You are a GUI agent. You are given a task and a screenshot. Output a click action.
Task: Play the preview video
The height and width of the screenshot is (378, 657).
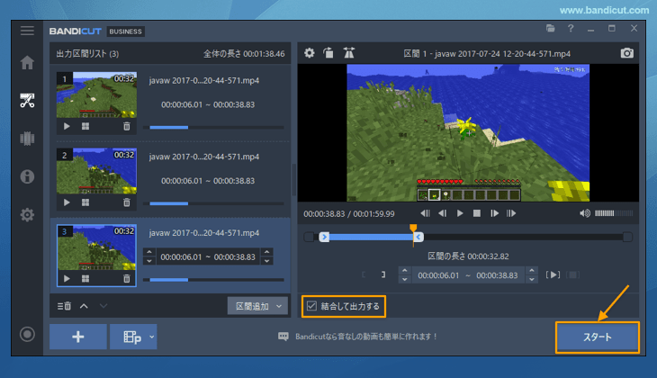pos(460,213)
